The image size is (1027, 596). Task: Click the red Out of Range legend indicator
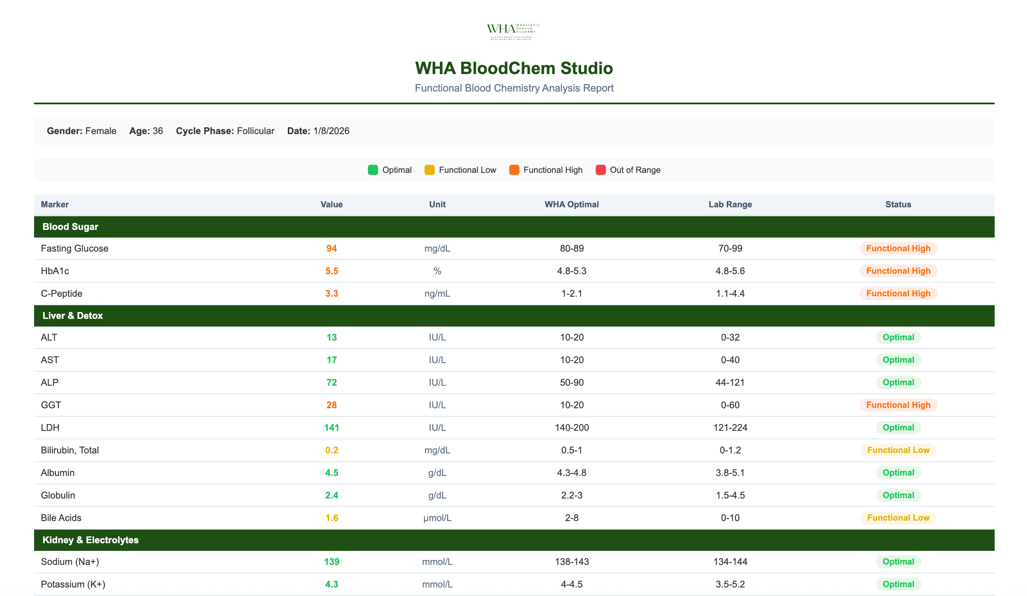601,169
